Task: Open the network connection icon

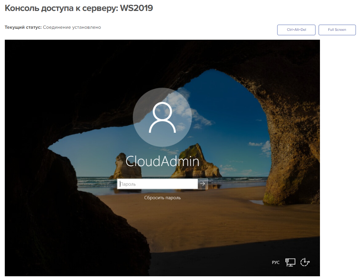Action: click(x=290, y=262)
